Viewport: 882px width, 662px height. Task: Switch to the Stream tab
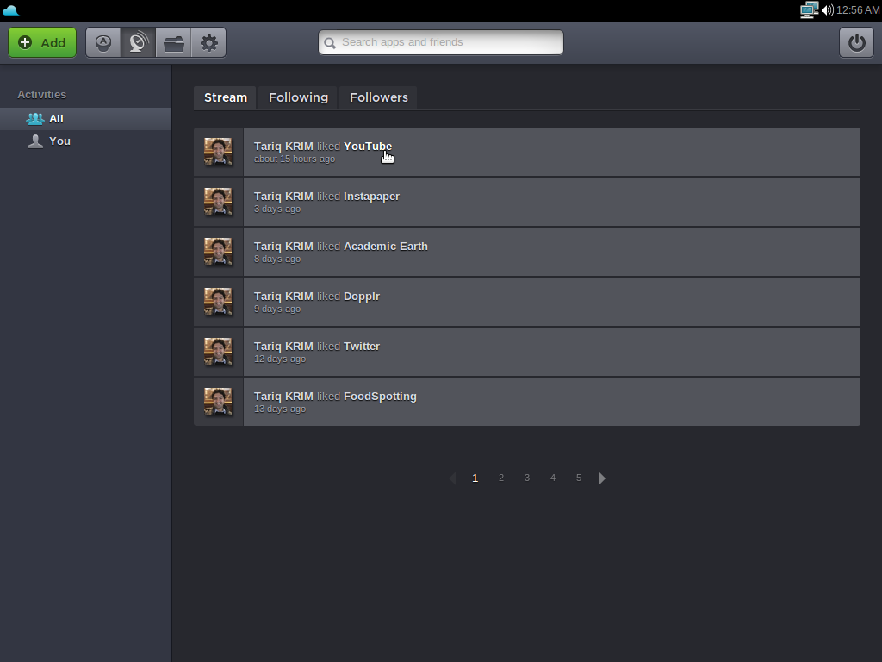pyautogui.click(x=226, y=97)
